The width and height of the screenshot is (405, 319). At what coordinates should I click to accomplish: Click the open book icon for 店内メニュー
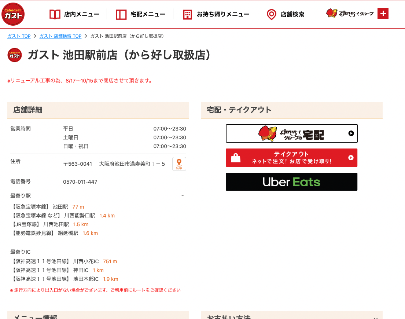click(x=55, y=14)
